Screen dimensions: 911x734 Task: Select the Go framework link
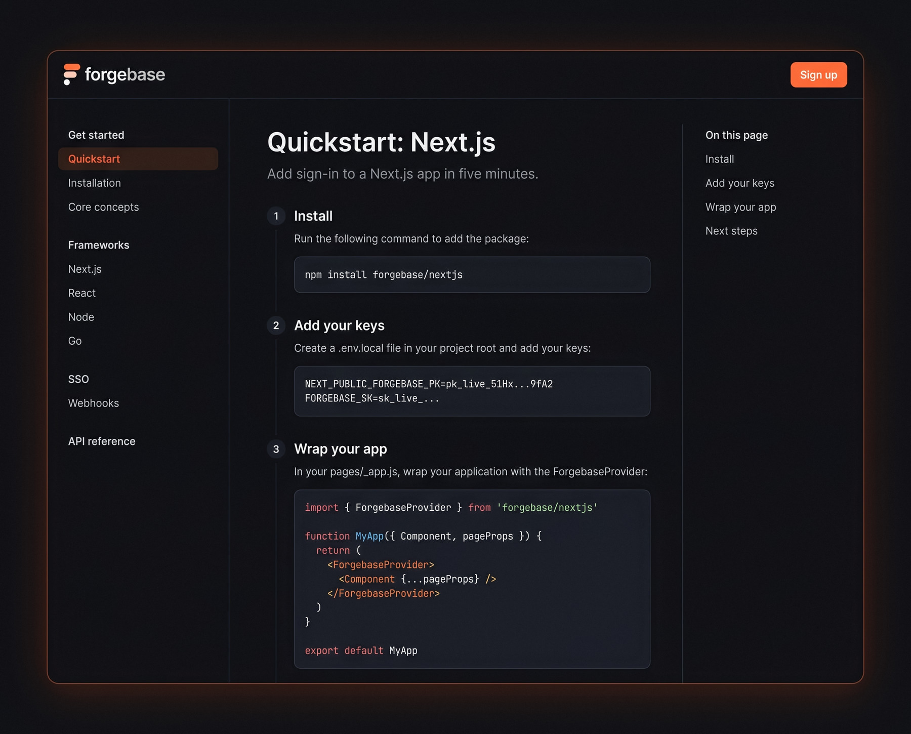tap(75, 341)
